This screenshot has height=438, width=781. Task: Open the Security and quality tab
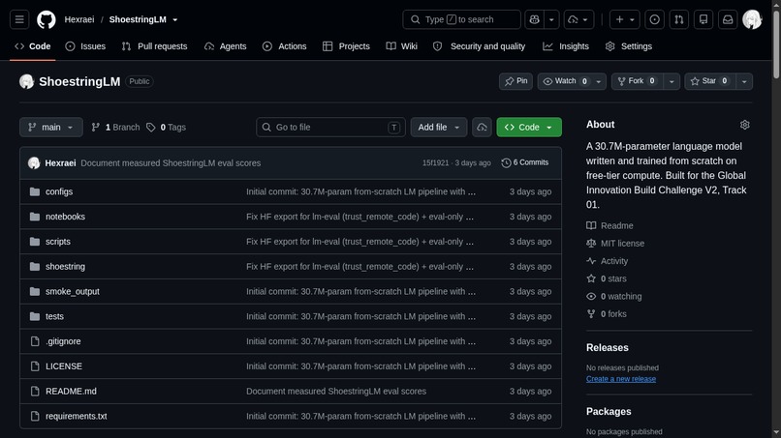click(x=479, y=46)
